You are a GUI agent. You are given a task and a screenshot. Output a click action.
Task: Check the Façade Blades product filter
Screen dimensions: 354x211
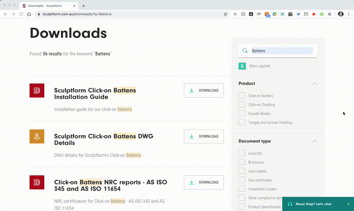[241, 113]
